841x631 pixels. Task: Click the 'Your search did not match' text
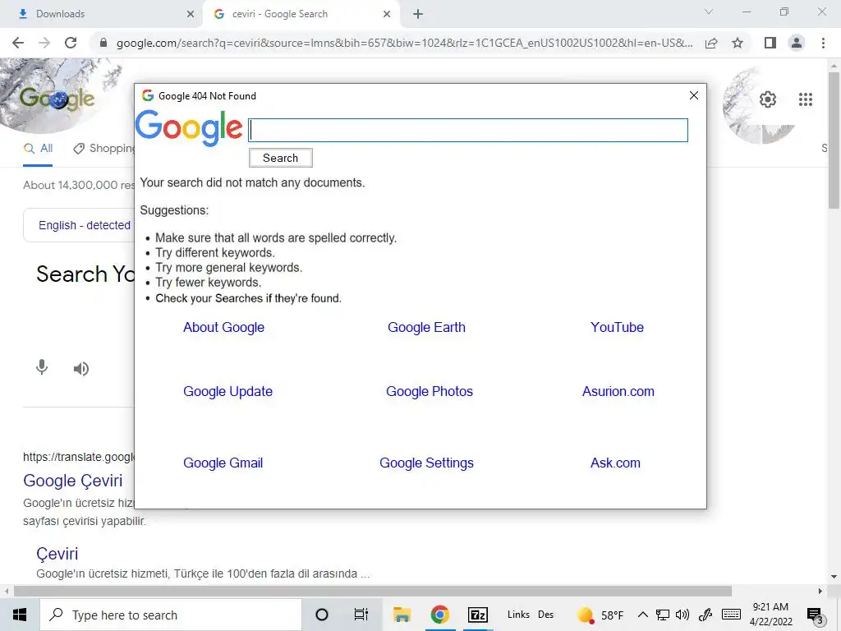(253, 183)
